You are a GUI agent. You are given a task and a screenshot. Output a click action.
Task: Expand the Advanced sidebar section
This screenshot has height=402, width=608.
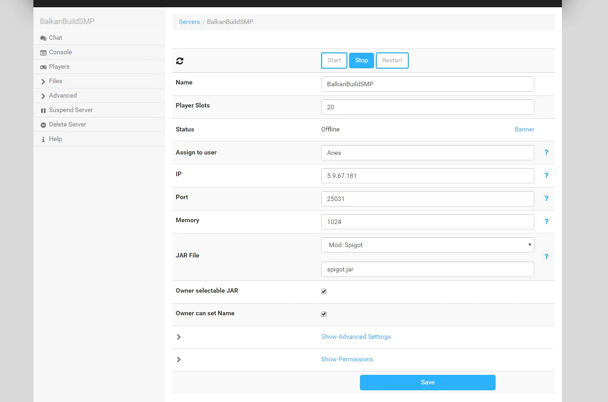[62, 96]
